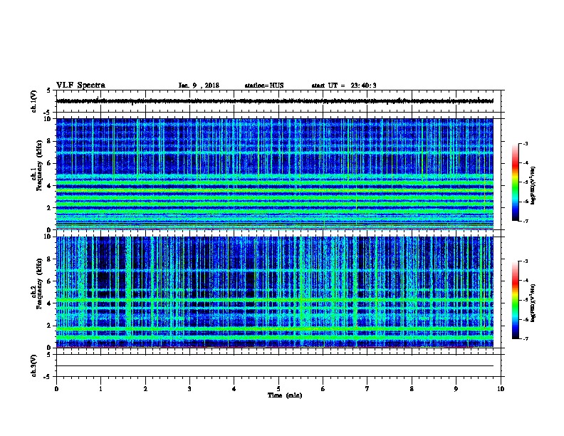Click the "2" kHz tick of ch.2 spectrogram
The width and height of the screenshot is (564, 436).
click(49, 325)
